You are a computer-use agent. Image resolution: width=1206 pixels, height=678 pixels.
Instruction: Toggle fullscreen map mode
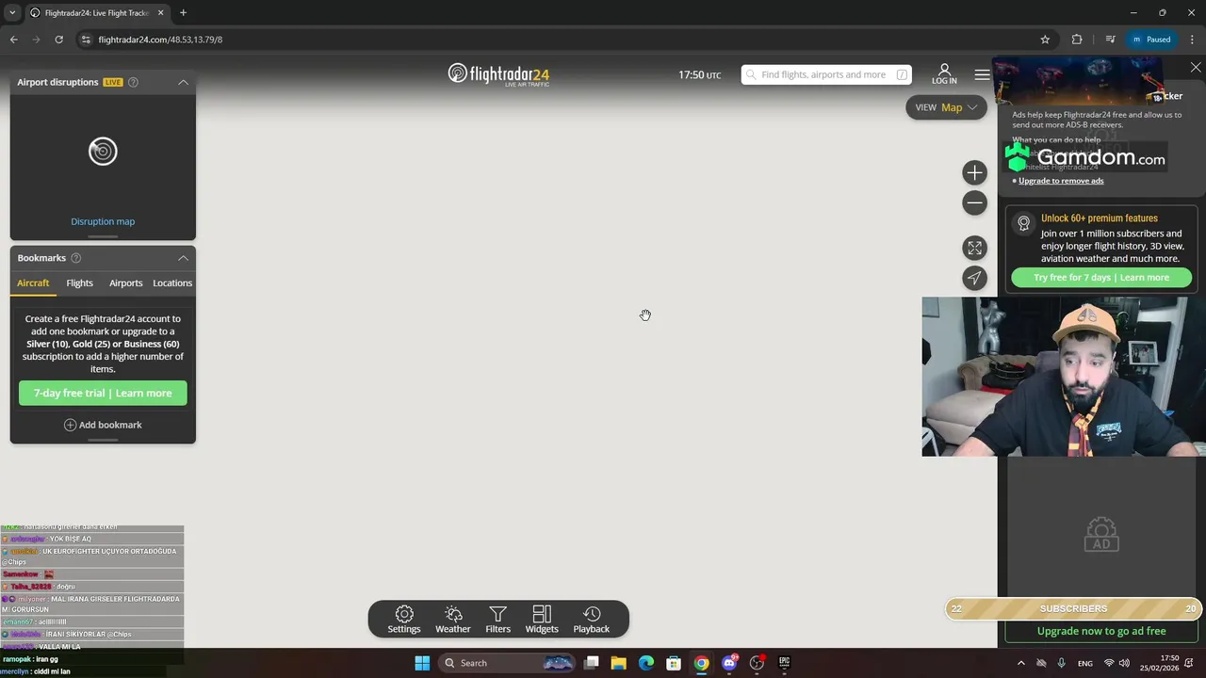pos(974,248)
